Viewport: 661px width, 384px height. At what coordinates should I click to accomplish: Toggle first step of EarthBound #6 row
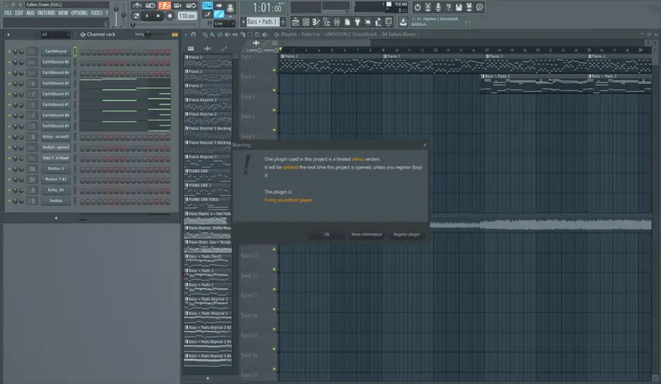point(83,63)
